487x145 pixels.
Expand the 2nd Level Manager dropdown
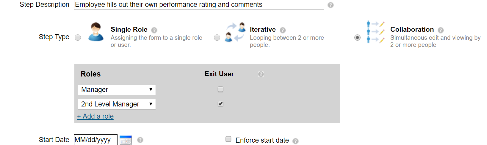tap(117, 104)
